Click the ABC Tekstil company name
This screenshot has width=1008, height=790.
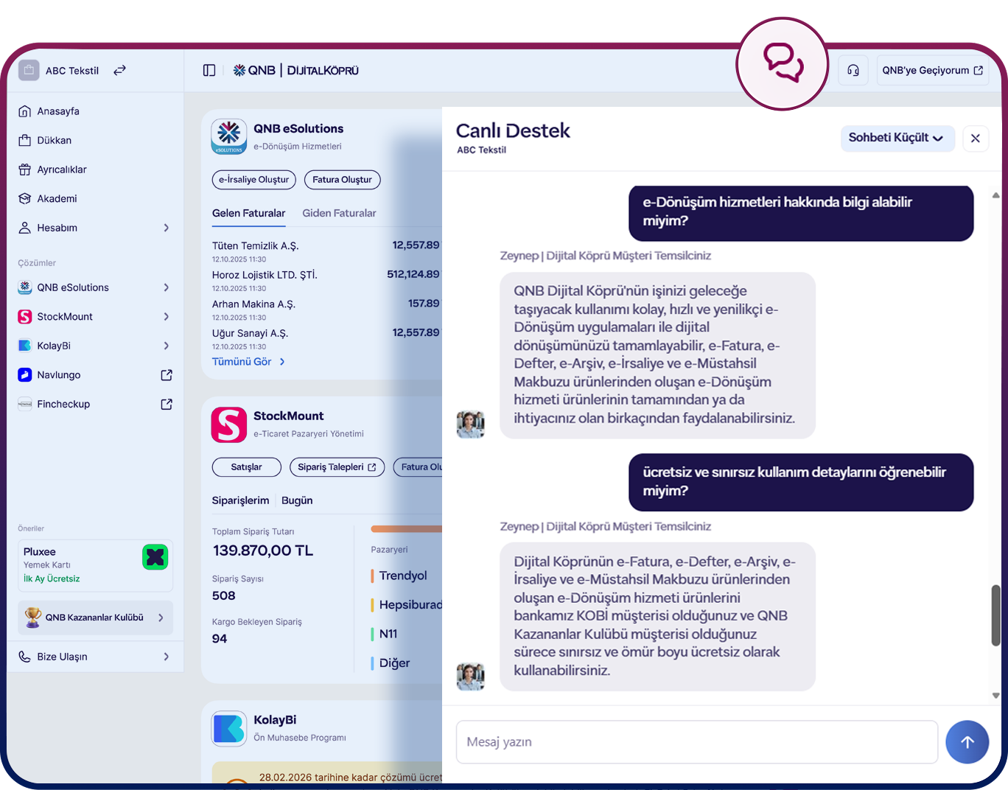(x=72, y=71)
